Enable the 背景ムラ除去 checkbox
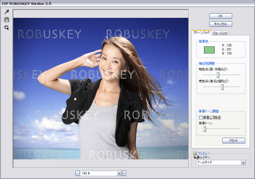Screen dimensions: 255x179 (x=201, y=117)
